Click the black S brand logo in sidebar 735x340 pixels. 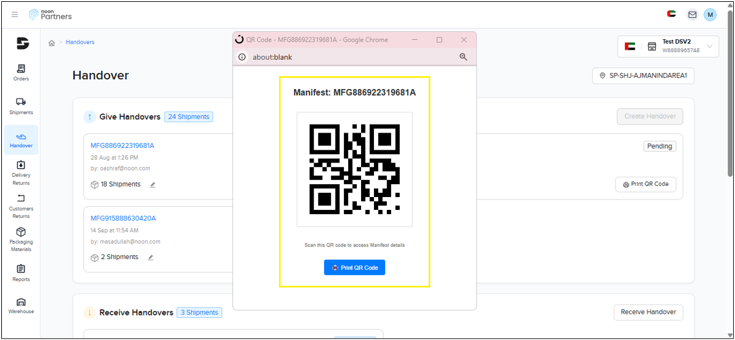coord(23,44)
